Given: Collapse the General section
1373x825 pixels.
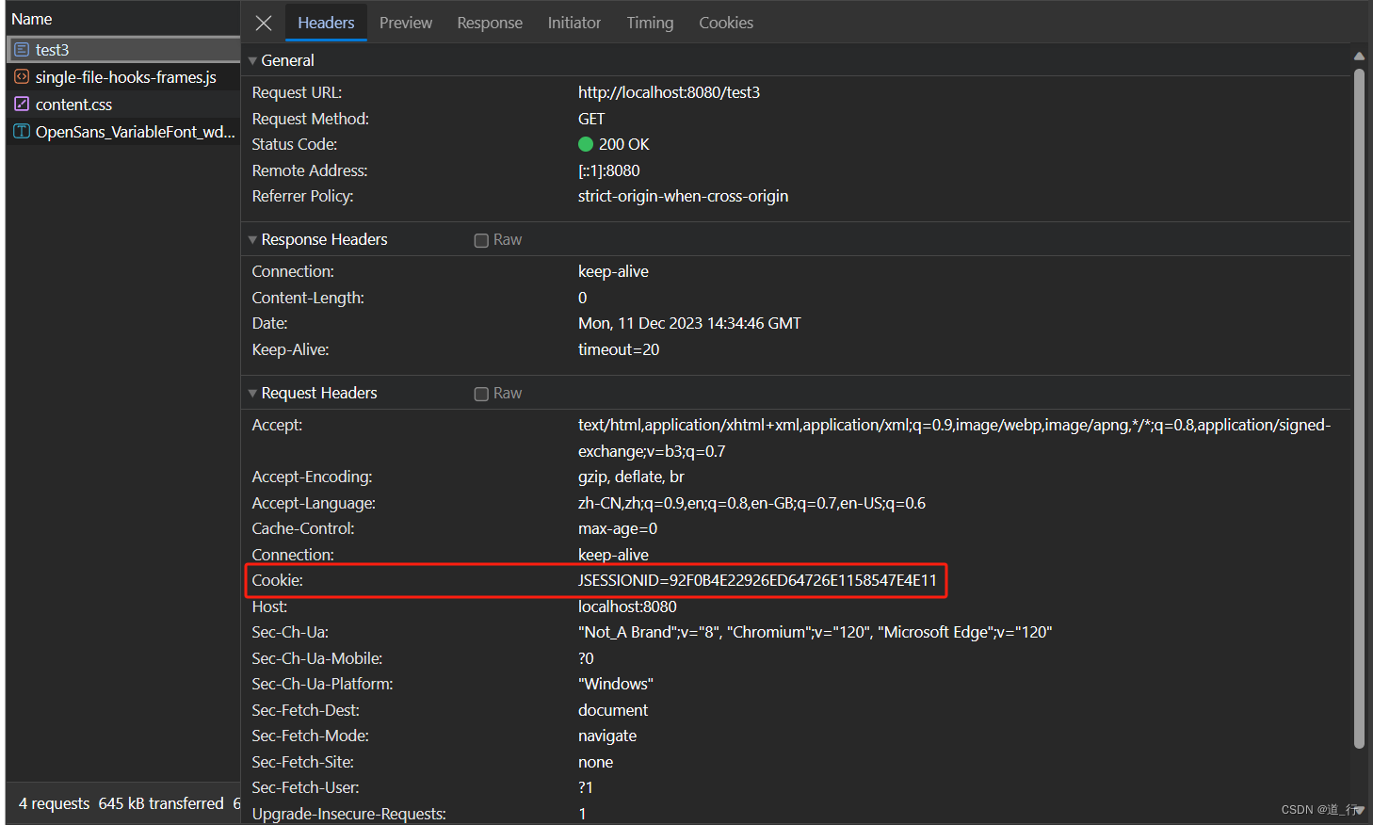Looking at the screenshot, I should click(252, 60).
